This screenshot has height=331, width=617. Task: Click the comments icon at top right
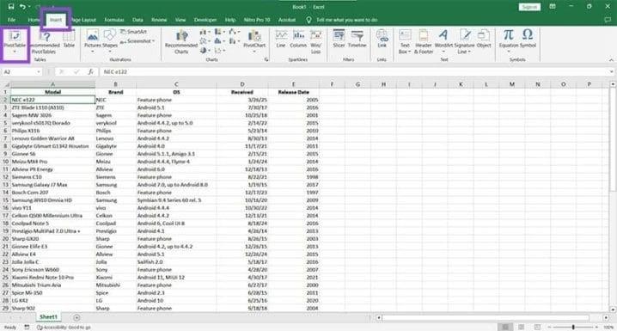click(x=608, y=20)
